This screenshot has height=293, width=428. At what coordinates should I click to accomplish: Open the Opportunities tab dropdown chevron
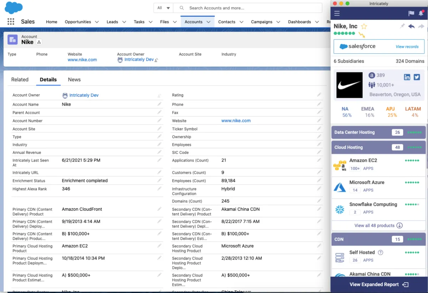tap(97, 22)
